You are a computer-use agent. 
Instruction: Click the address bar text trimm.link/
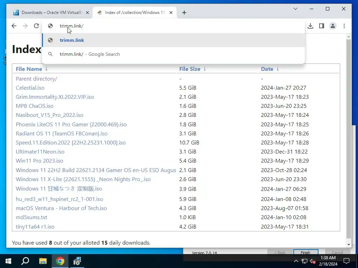pos(71,26)
